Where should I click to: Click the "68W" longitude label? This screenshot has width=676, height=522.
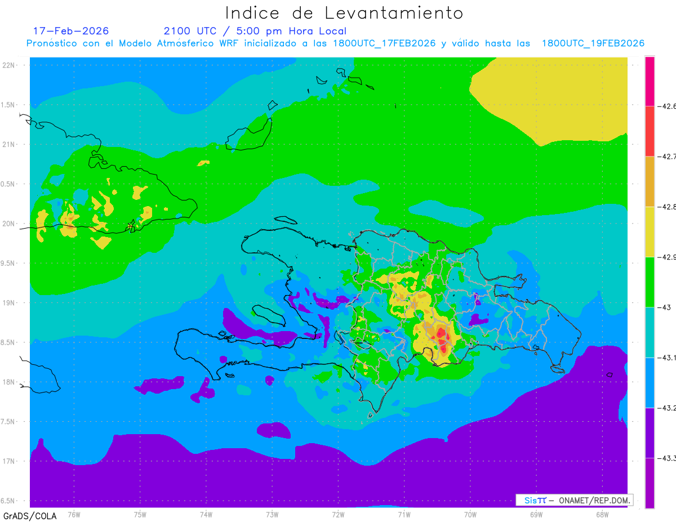602,515
